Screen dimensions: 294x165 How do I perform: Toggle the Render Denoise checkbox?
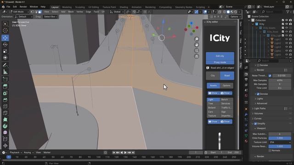(258, 94)
